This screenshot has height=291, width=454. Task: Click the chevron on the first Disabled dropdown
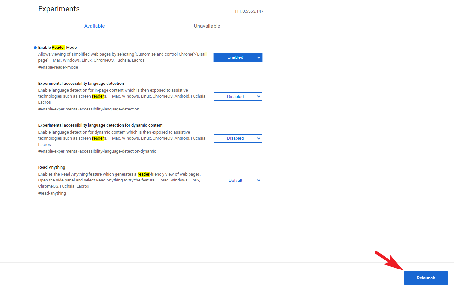click(258, 96)
